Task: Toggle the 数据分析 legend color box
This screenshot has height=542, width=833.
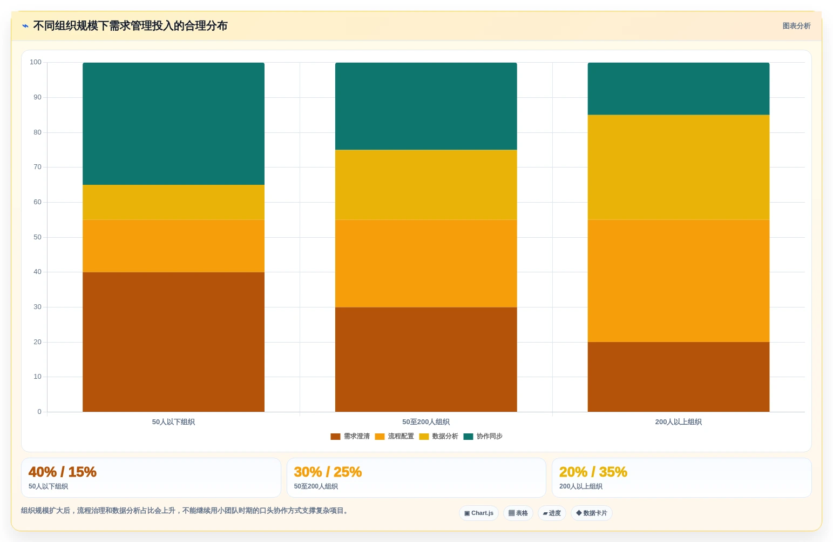Action: pos(424,437)
